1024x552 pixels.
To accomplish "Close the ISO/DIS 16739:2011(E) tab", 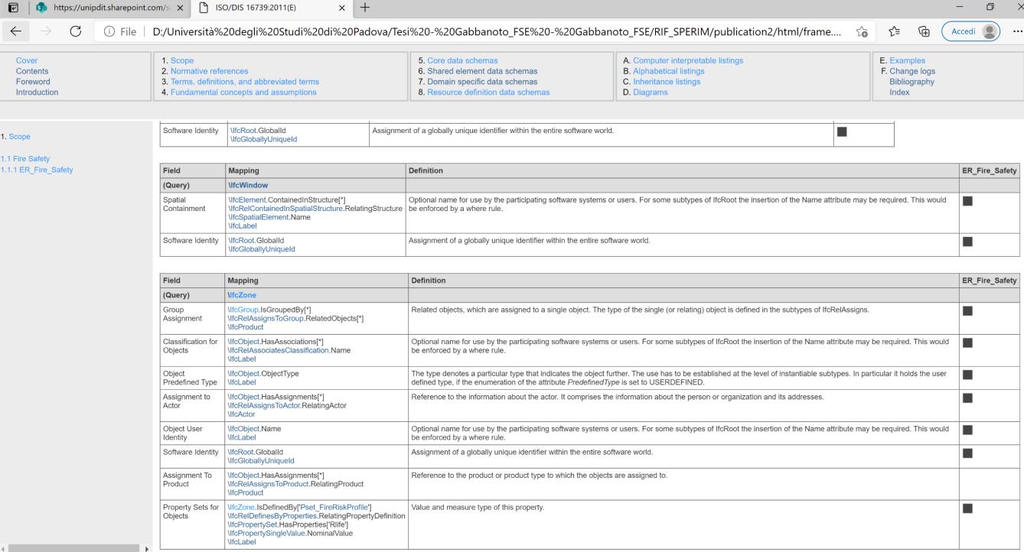I will [x=341, y=9].
